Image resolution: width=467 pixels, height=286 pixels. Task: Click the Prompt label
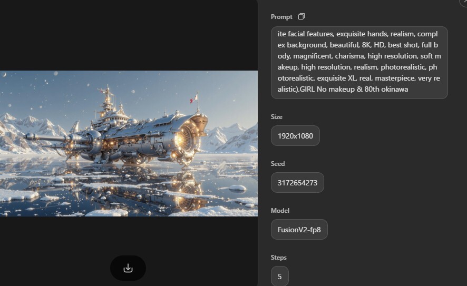click(281, 17)
